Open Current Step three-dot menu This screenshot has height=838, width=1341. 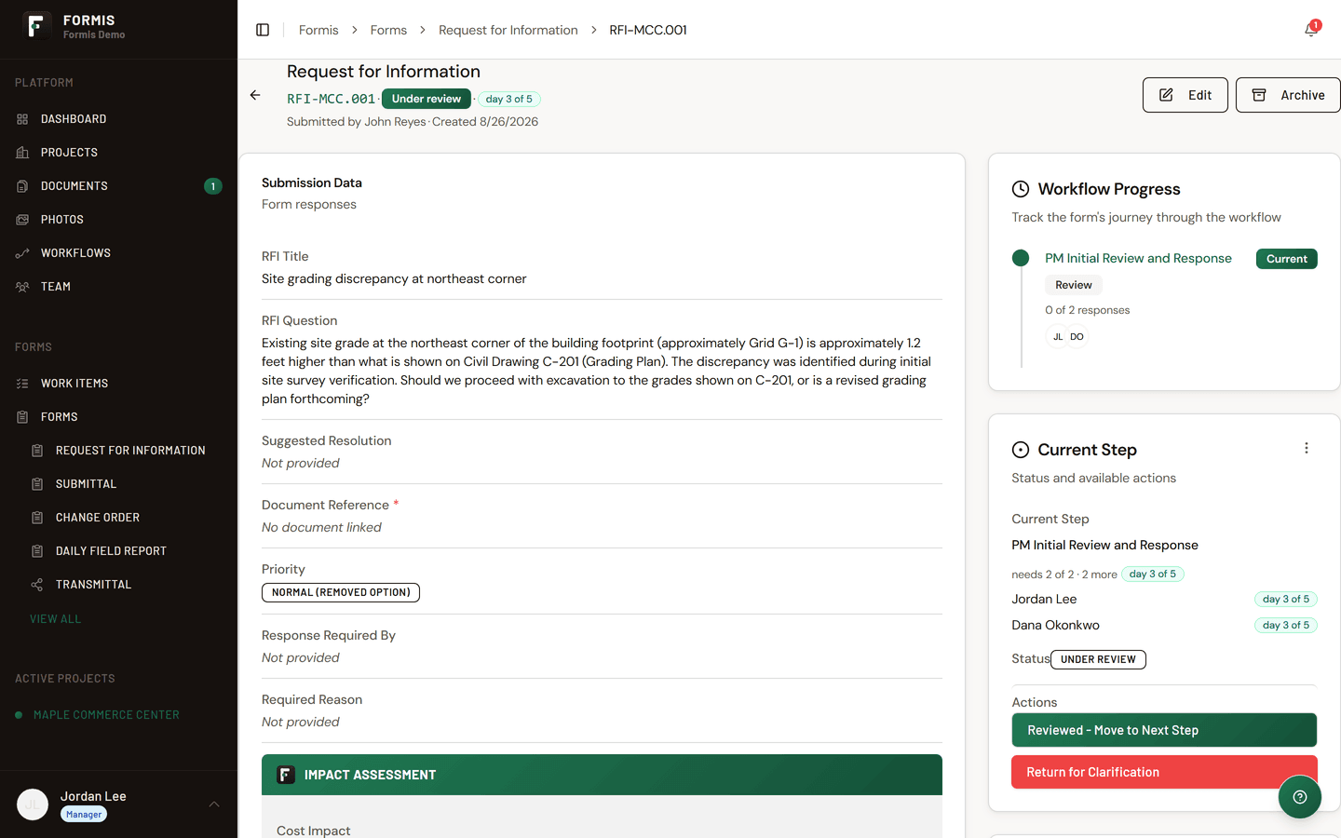tap(1307, 448)
